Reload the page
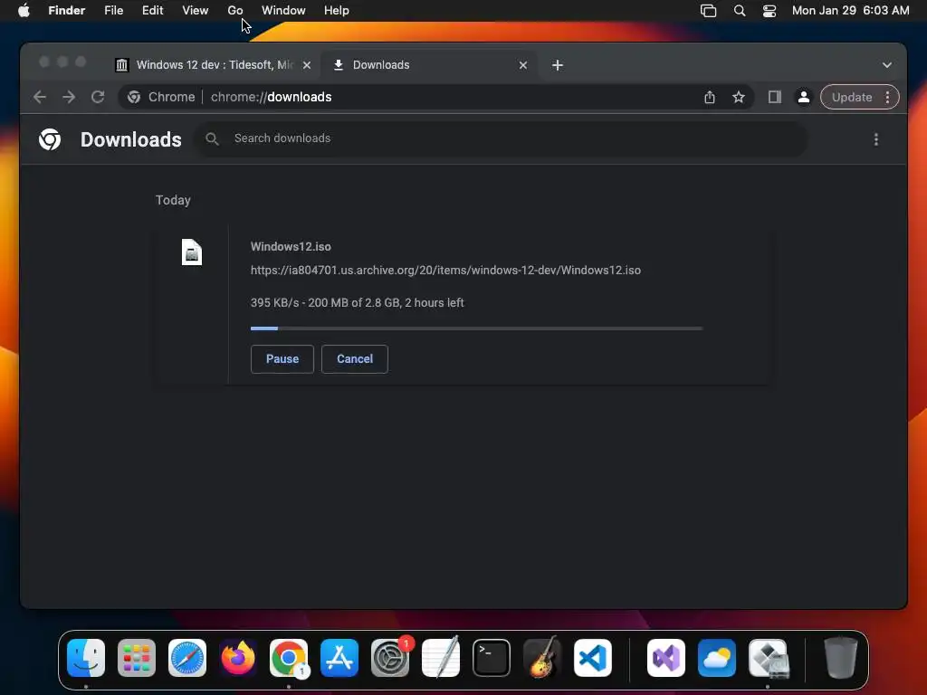927x695 pixels. [x=98, y=97]
